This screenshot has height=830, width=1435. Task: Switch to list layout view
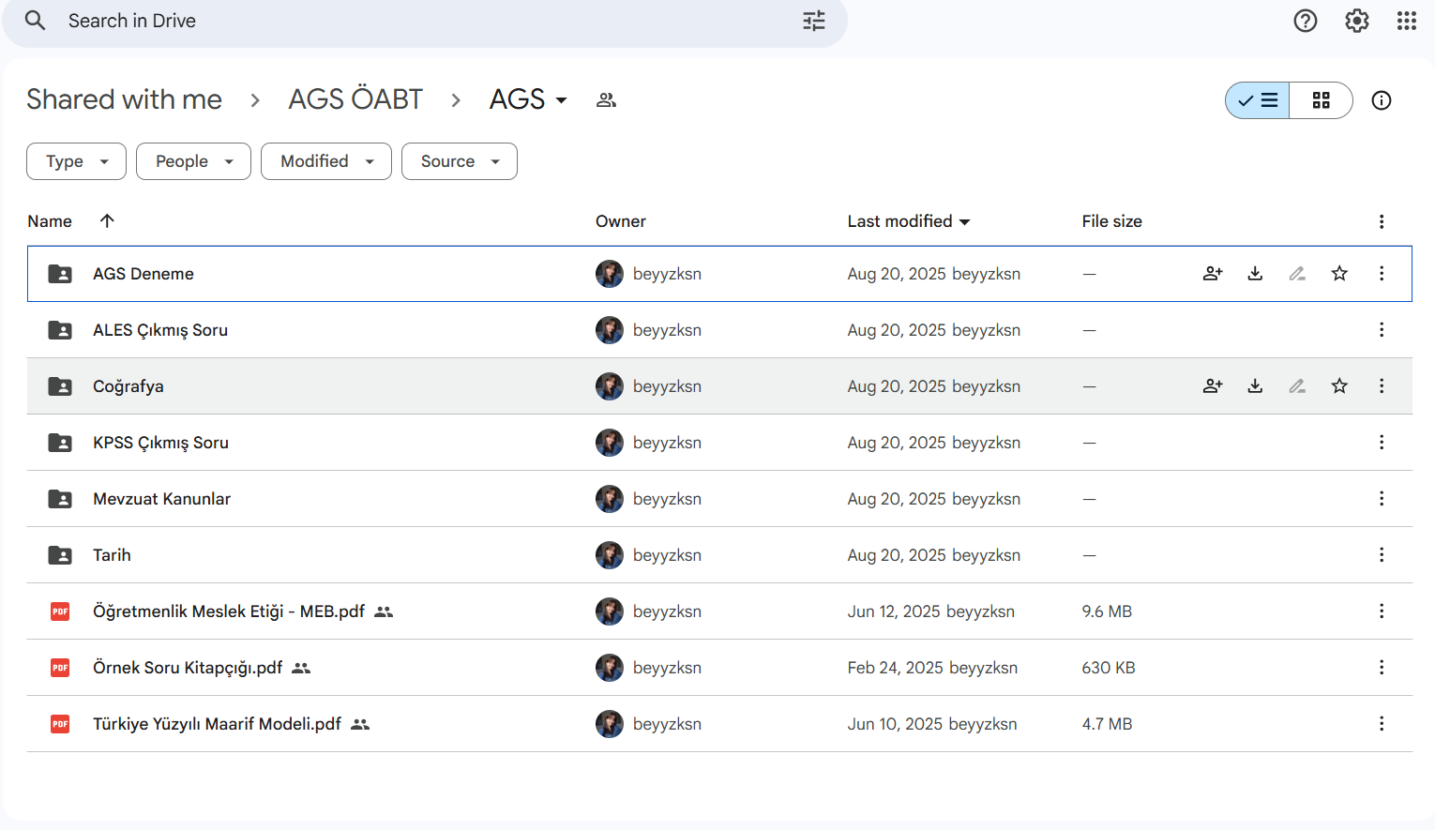coord(1258,100)
